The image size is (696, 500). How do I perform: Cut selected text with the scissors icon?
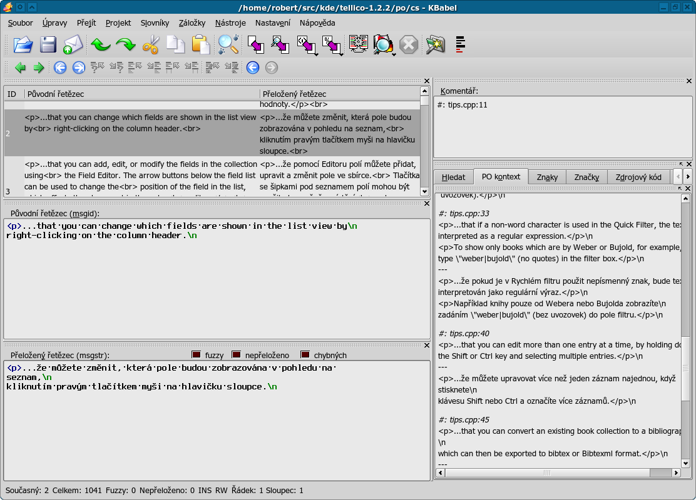(151, 44)
